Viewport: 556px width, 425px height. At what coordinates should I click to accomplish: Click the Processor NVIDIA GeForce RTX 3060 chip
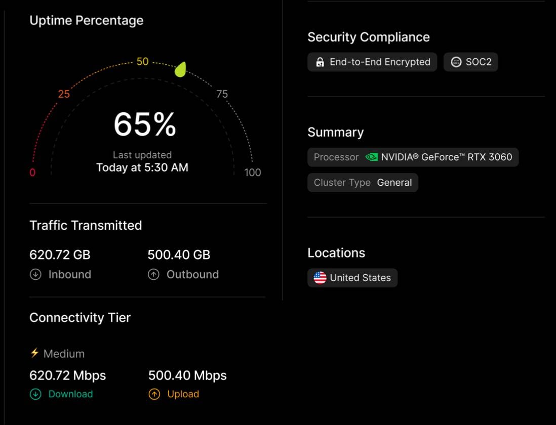tap(413, 157)
